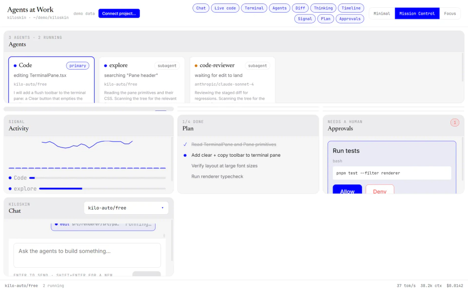Select plan step 'Read TerminalPane and Pane primitives'

pyautogui.click(x=234, y=145)
